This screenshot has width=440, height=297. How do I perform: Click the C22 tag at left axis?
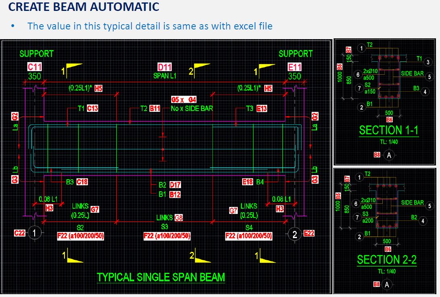(20, 233)
